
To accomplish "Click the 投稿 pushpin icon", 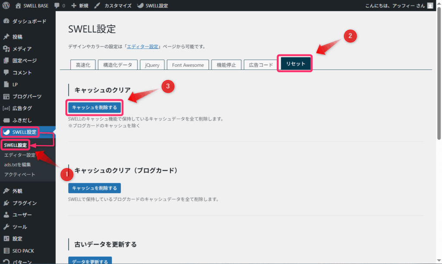I will tap(6, 37).
